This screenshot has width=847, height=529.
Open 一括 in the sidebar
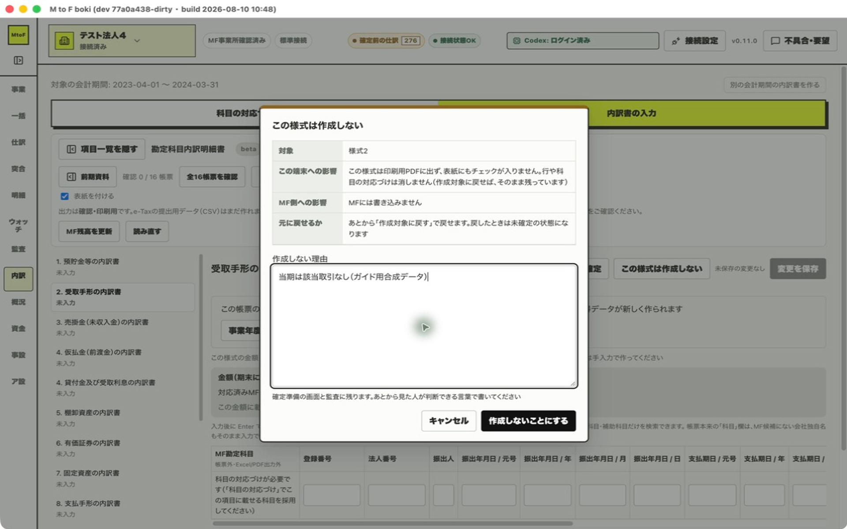pos(18,116)
